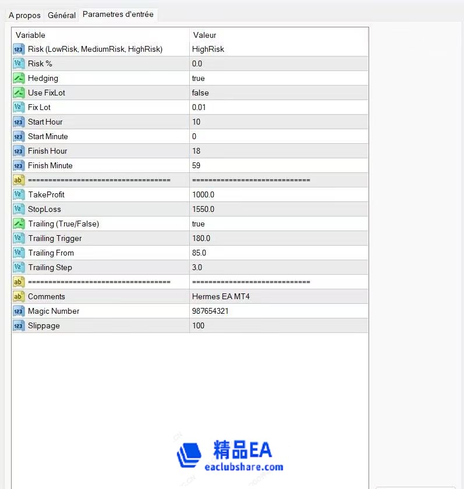Open the A propos tab
464x489 pixels.
[x=24, y=15]
